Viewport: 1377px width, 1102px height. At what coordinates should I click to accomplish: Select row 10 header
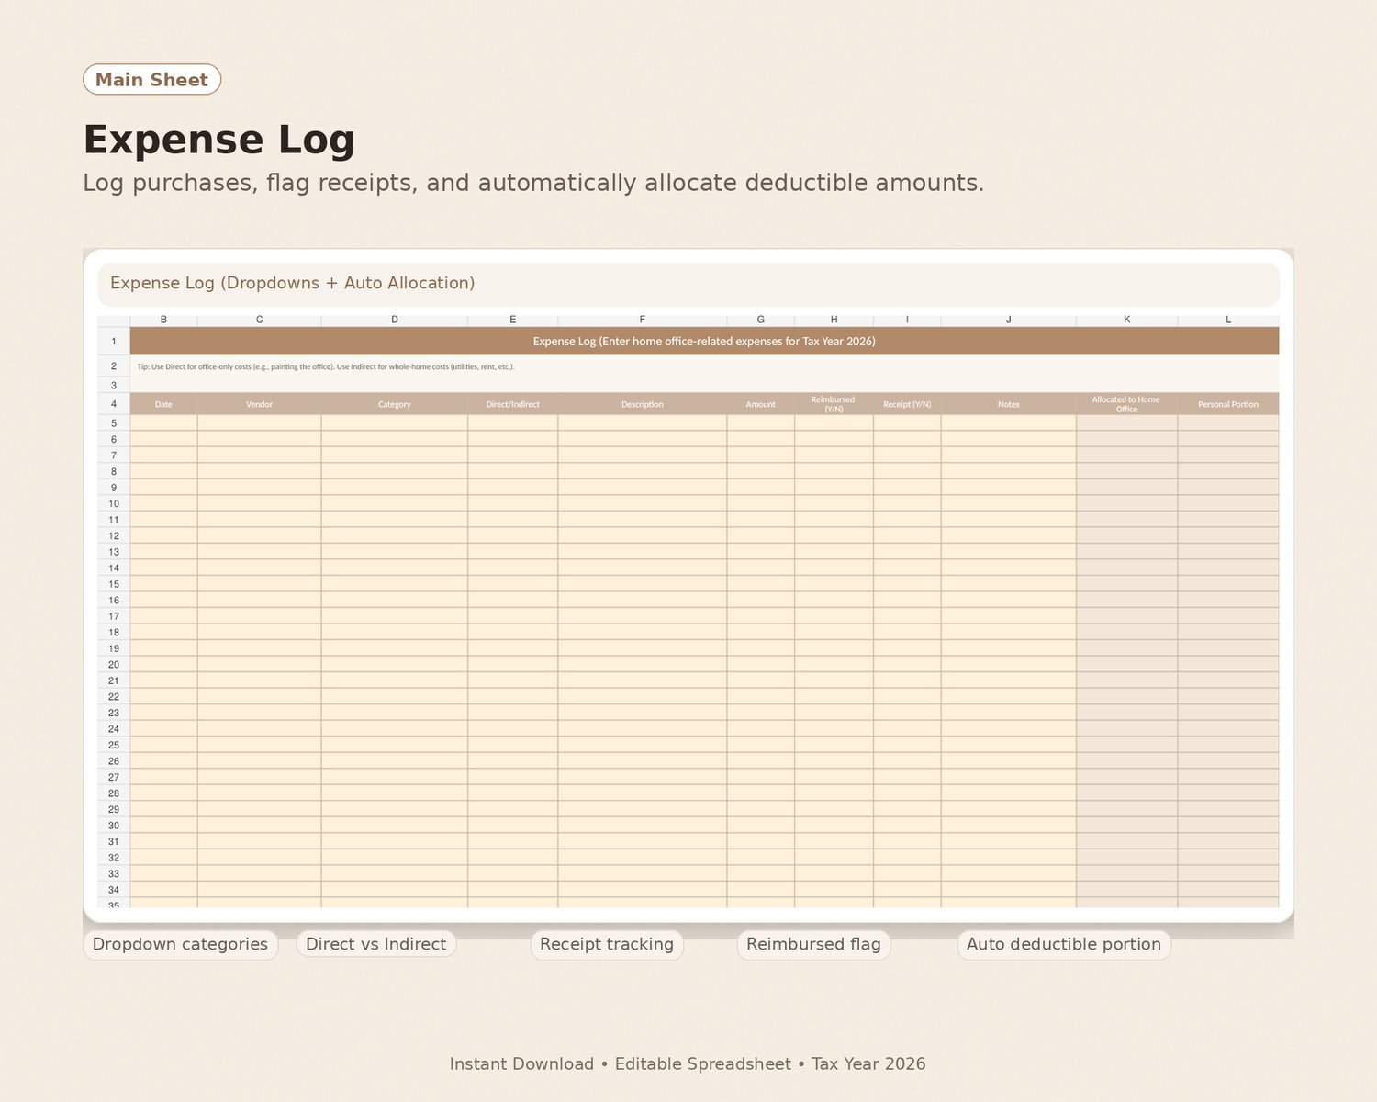point(114,503)
